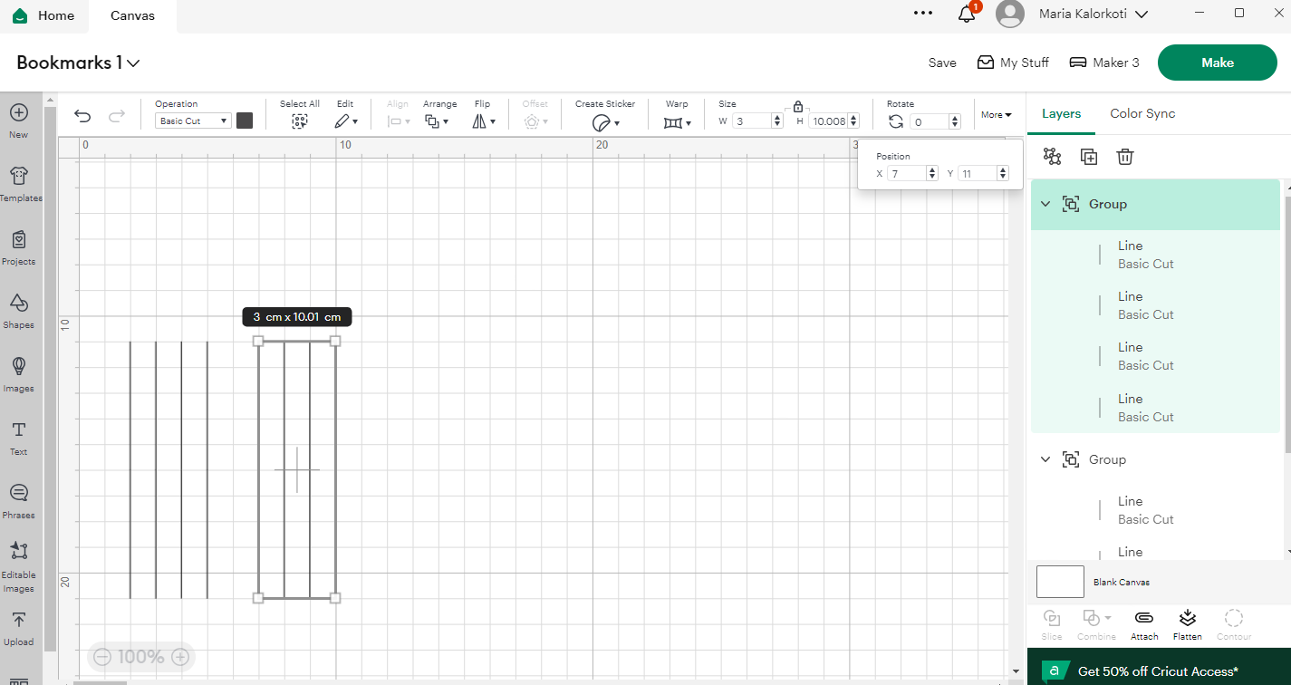1291x685 pixels.
Task: Click the user profile avatar
Action: [x=1010, y=14]
